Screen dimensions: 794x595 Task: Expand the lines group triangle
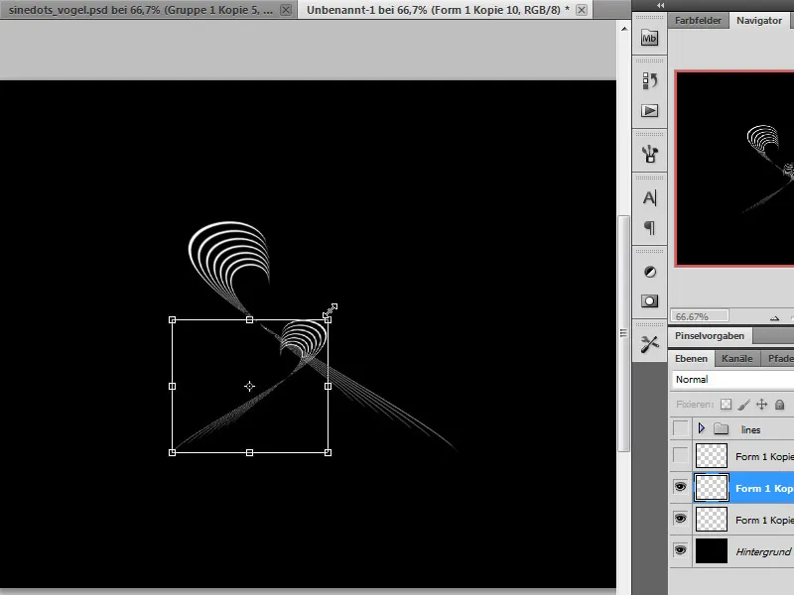(702, 429)
